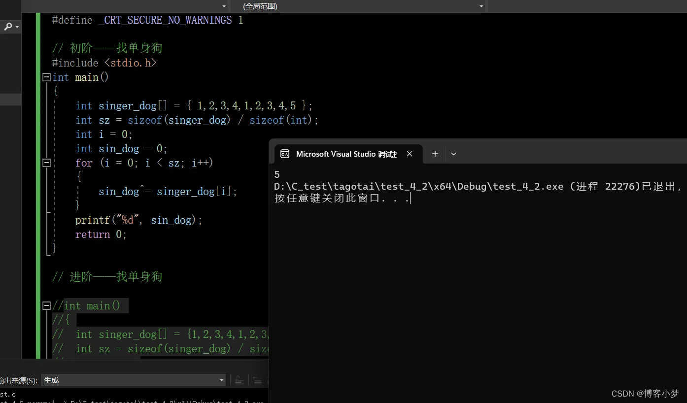Open the 全局范围 scope dropdown
The image size is (687, 403).
481,6
